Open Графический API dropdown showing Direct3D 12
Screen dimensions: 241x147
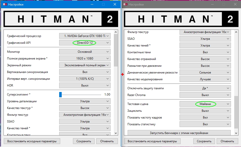(85, 42)
